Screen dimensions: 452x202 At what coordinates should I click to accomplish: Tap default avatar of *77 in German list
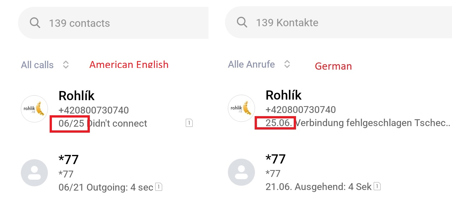pyautogui.click(x=241, y=172)
